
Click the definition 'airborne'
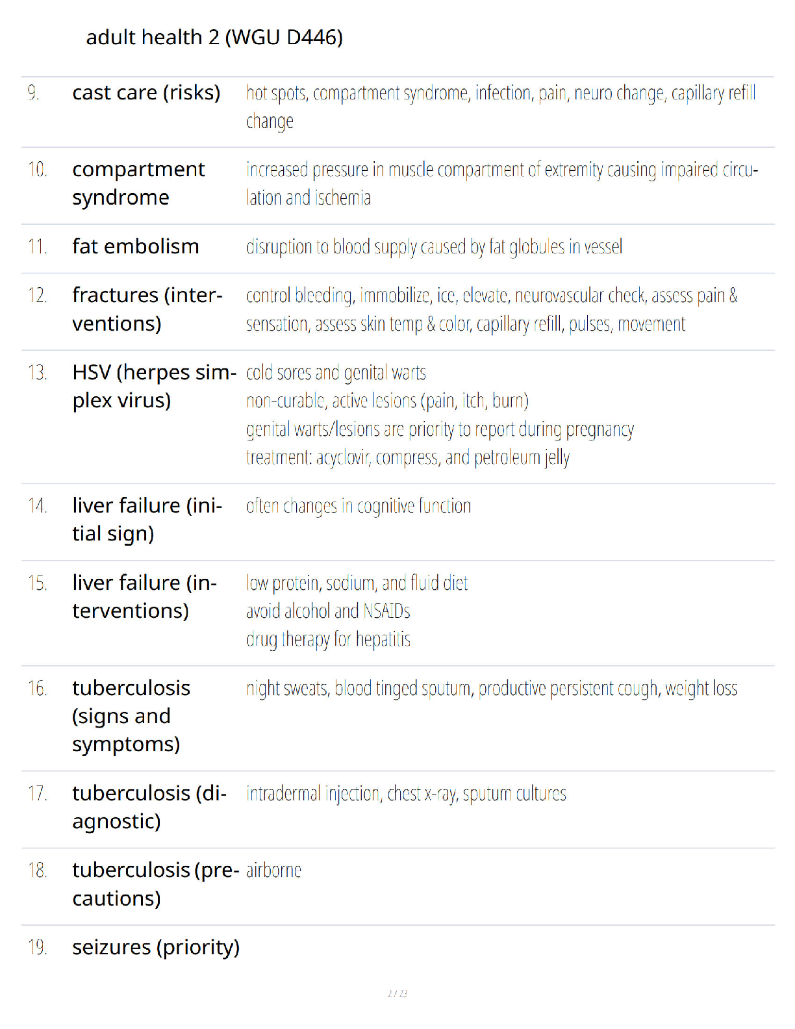[273, 870]
